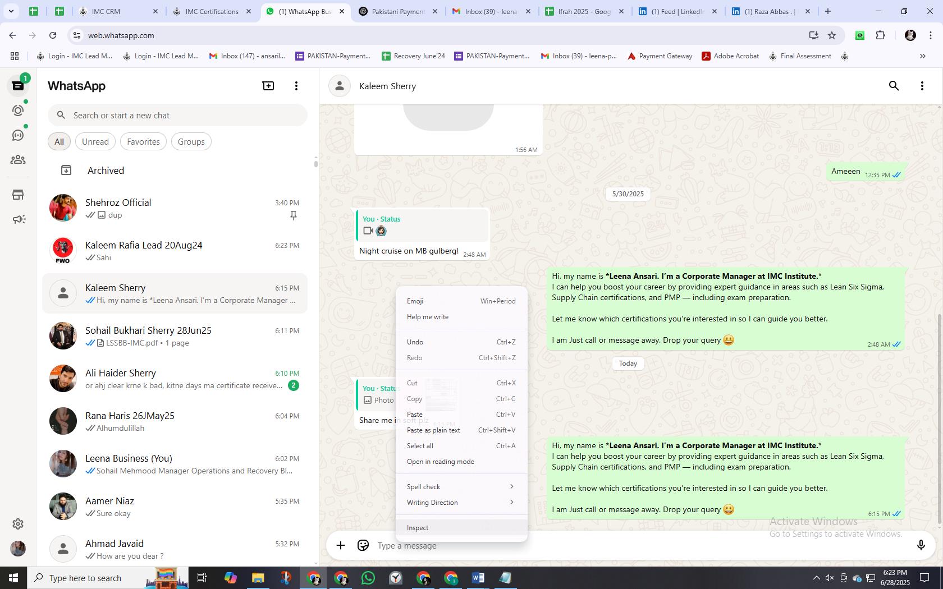Select the Unread chat filter
The width and height of the screenshot is (943, 589).
tap(95, 142)
